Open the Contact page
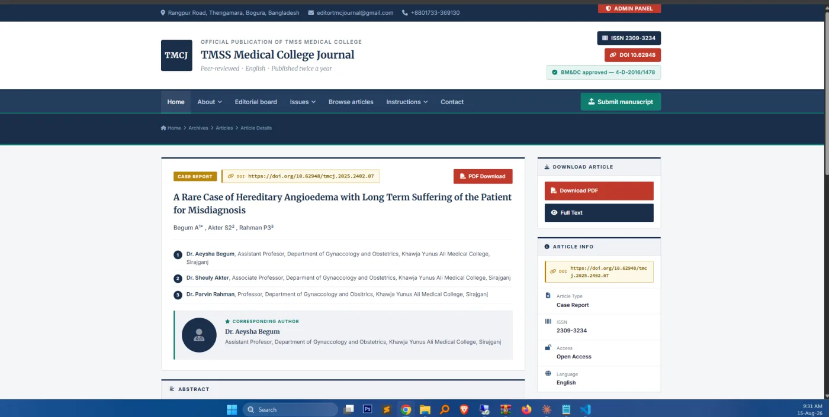This screenshot has width=829, height=417. [x=452, y=102]
